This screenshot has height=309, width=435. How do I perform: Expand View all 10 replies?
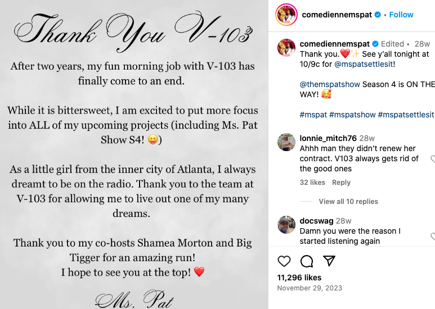click(x=348, y=202)
